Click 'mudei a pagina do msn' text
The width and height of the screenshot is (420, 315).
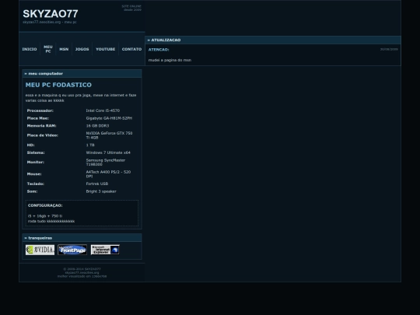(170, 60)
